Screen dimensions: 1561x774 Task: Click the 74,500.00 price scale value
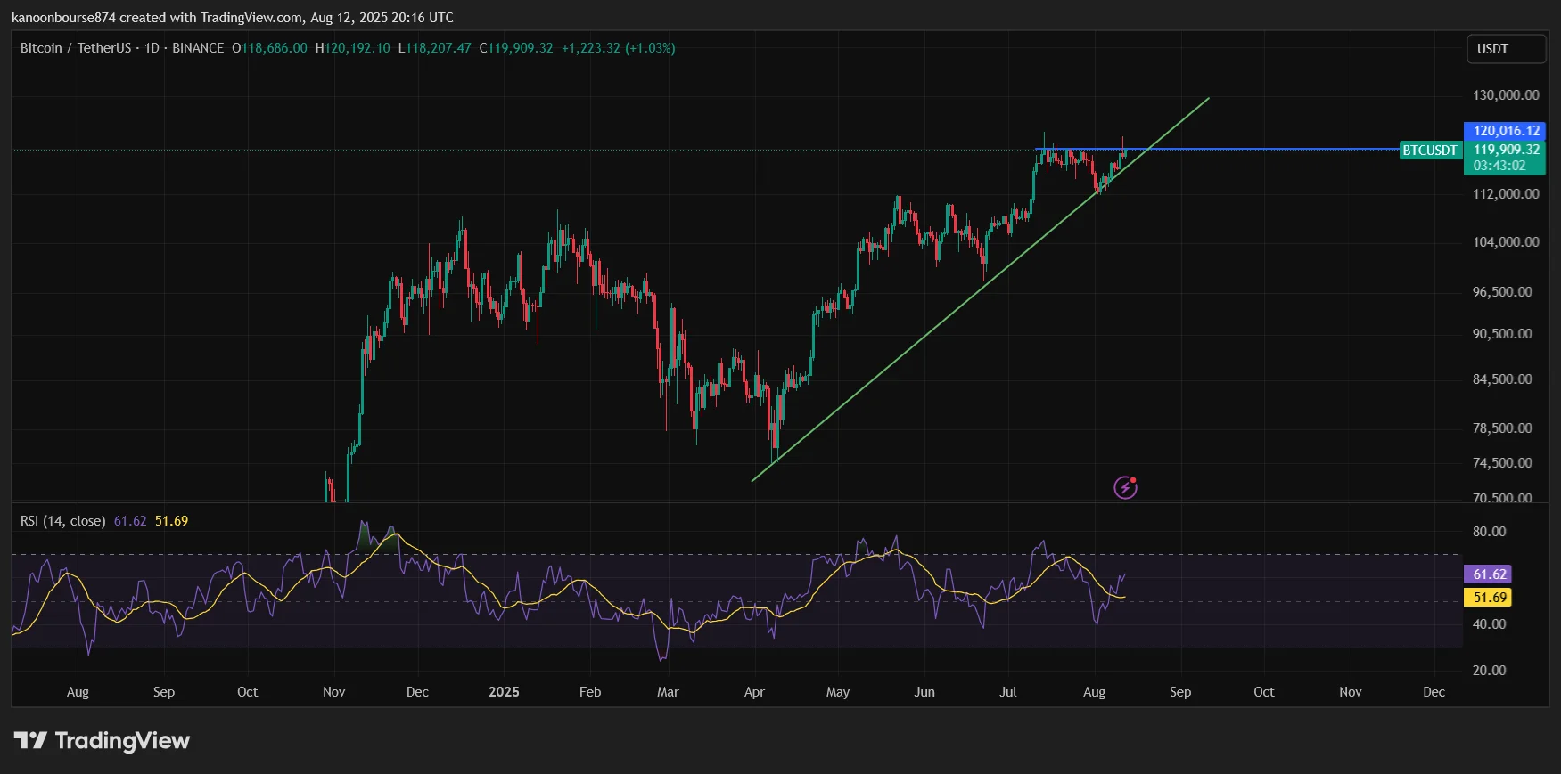1502,463
